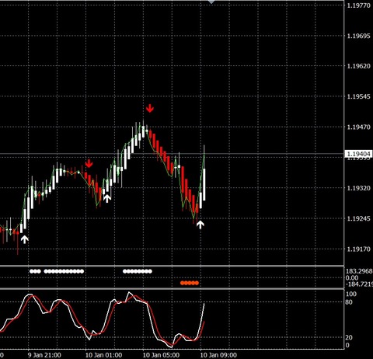This screenshot has height=359, width=373.
Task: Select the white buy arrow after 10 Jan 01:00
Action: coord(107,198)
